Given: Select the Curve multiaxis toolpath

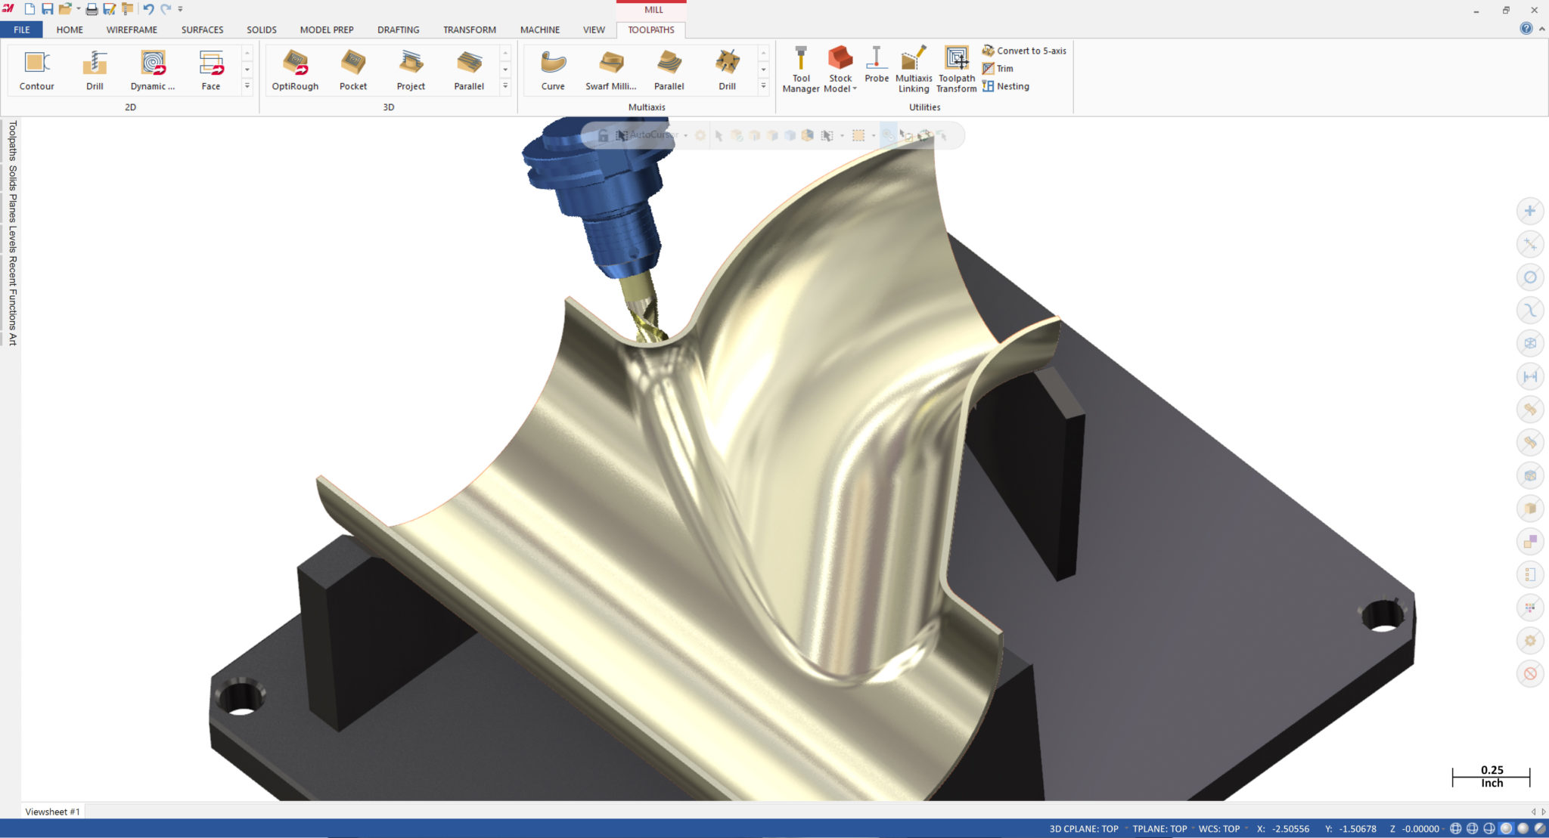Looking at the screenshot, I should [x=553, y=70].
